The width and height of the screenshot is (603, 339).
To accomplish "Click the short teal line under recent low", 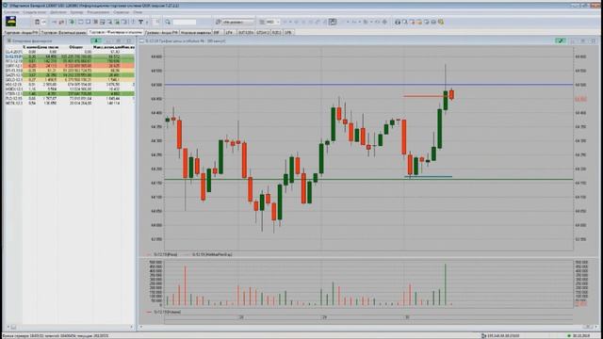I will [x=428, y=176].
